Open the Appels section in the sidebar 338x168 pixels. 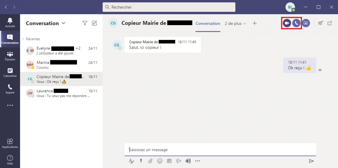(x=10, y=89)
